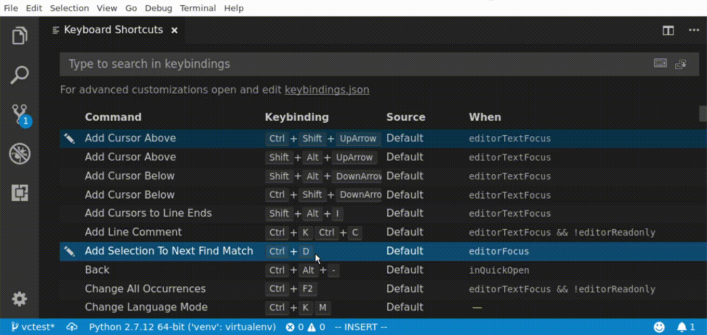
Task: Send feedback via the smiley icon
Action: point(658,327)
